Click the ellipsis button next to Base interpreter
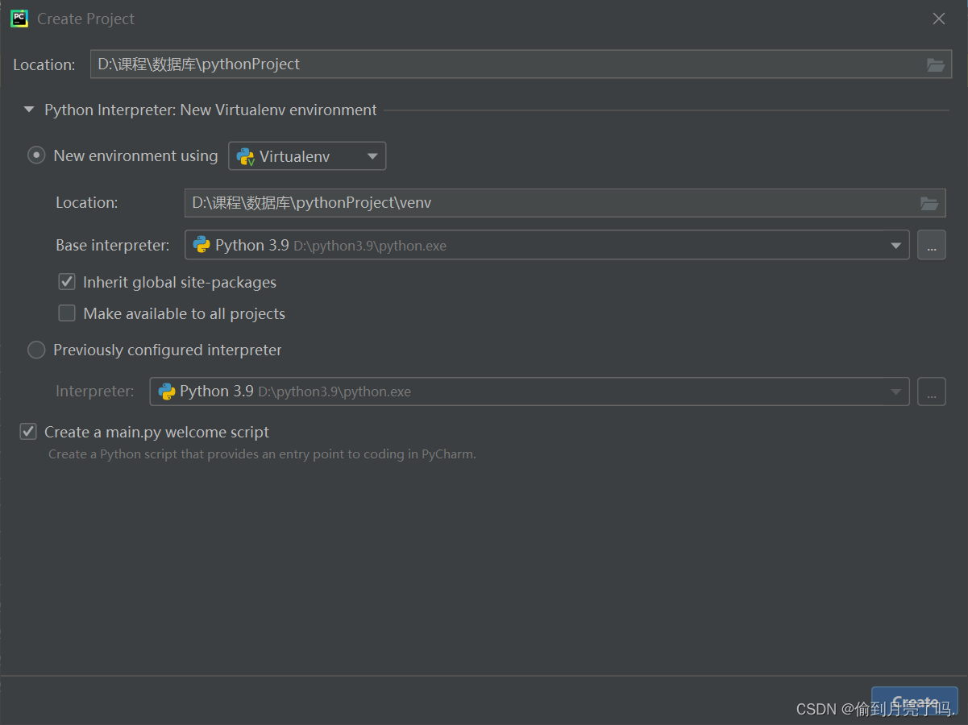This screenshot has width=968, height=725. click(931, 245)
